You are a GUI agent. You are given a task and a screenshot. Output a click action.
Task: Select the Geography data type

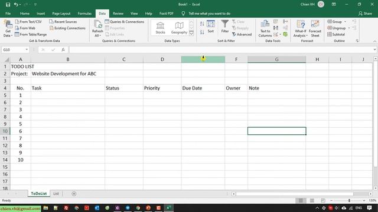coord(179,28)
